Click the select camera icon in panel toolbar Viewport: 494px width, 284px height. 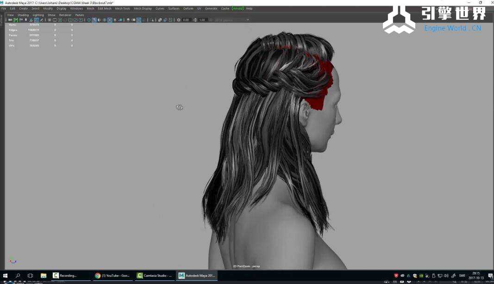[x=10, y=20]
